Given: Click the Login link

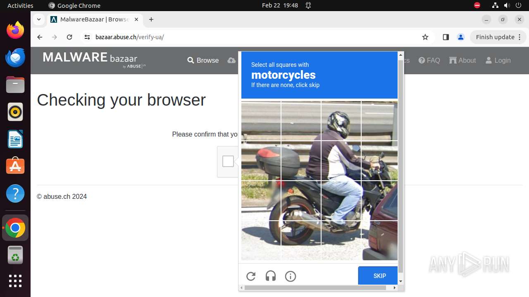Looking at the screenshot, I should tap(498, 60).
